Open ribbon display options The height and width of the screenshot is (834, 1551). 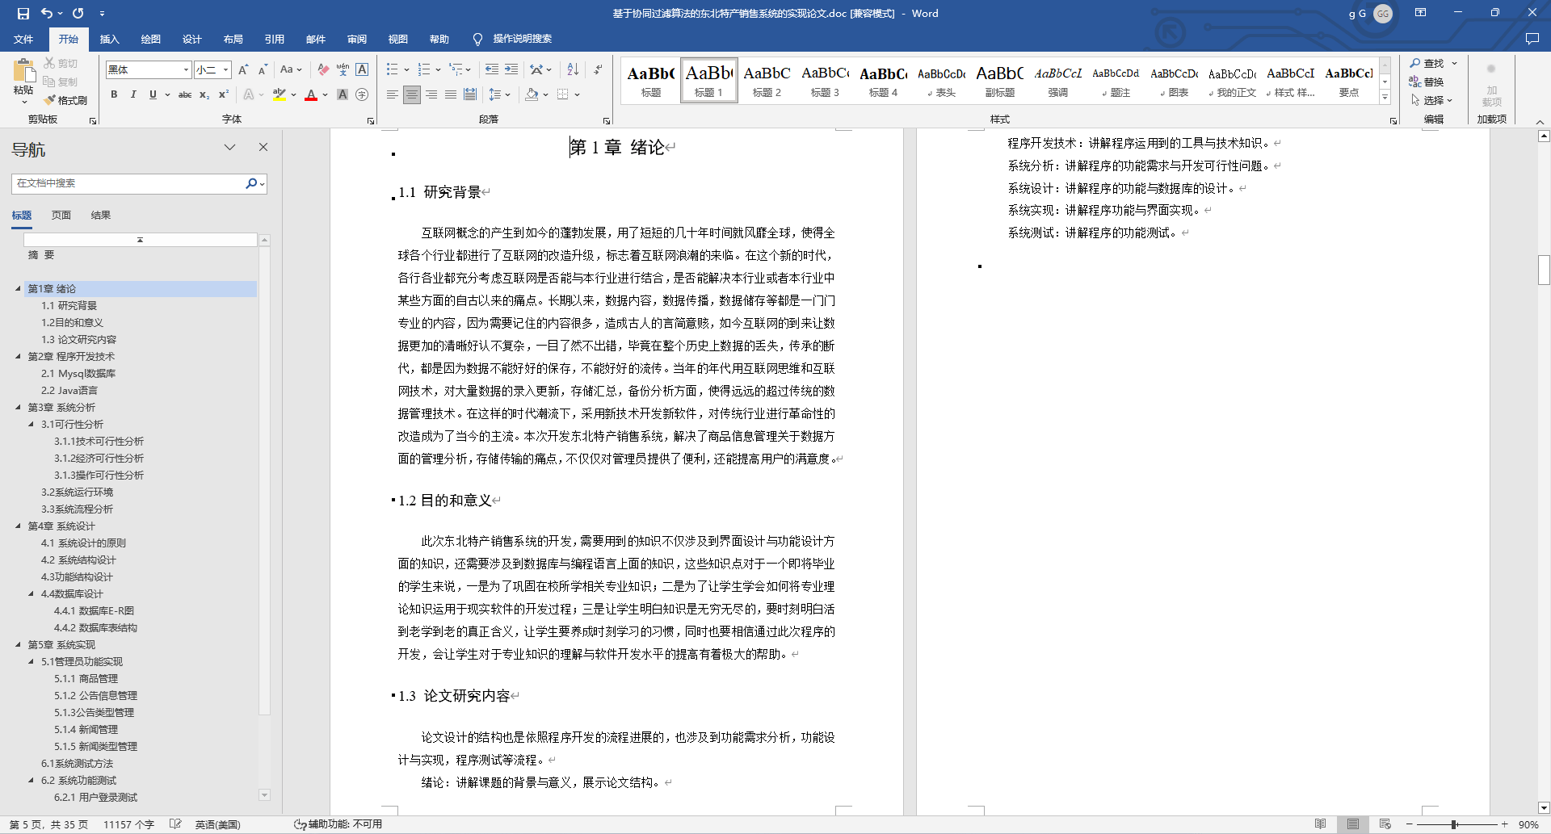click(1420, 13)
